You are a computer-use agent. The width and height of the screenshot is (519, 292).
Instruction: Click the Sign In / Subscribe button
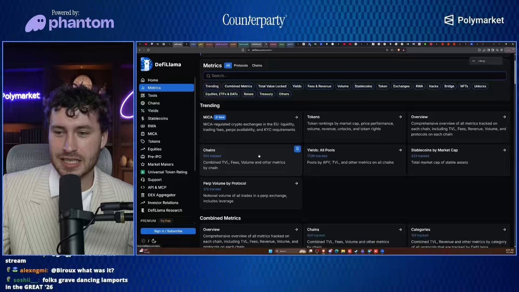168,231
